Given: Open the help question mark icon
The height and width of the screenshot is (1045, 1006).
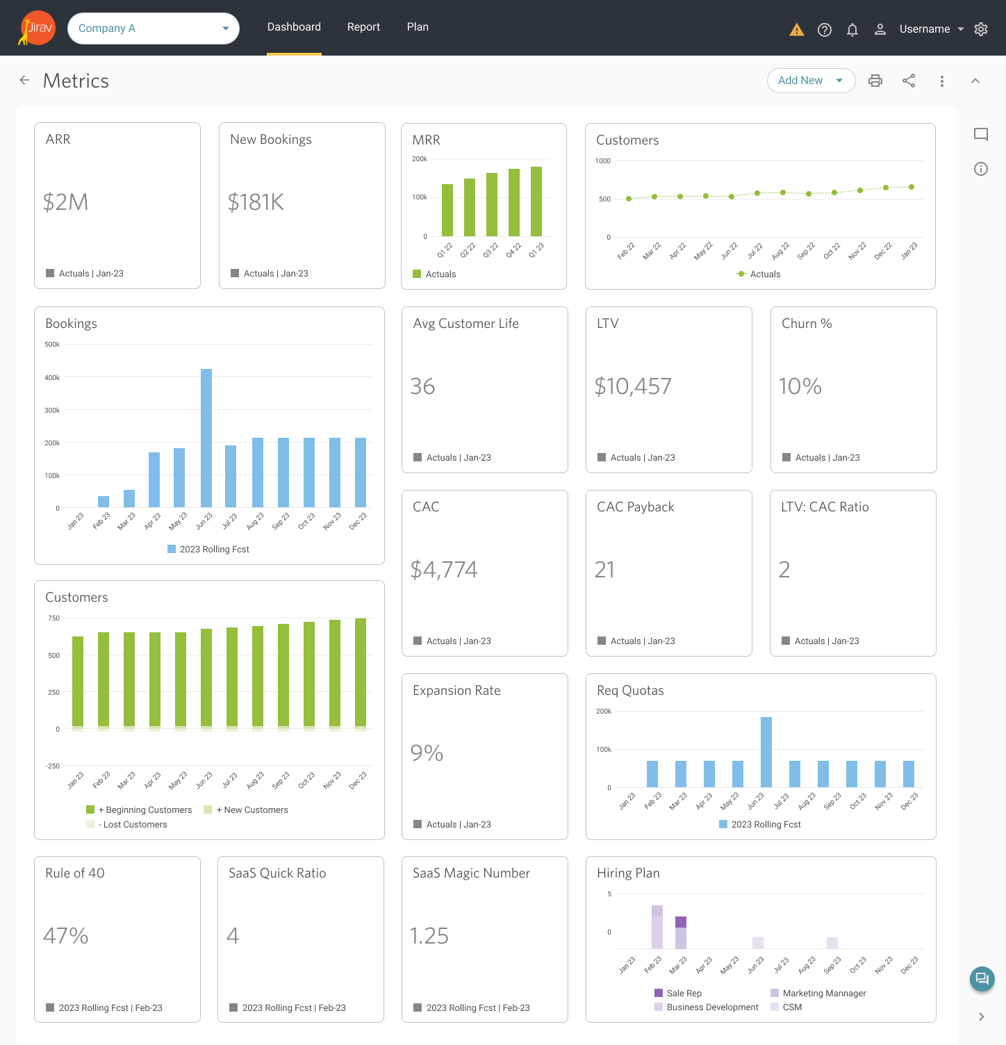Looking at the screenshot, I should [825, 29].
